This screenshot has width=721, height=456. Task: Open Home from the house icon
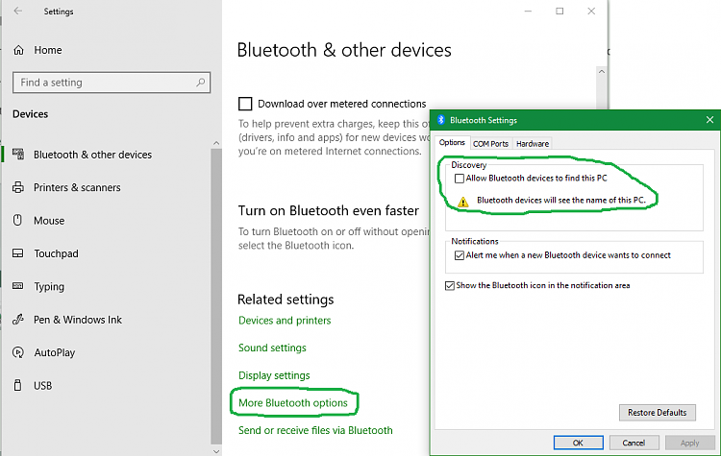18,50
